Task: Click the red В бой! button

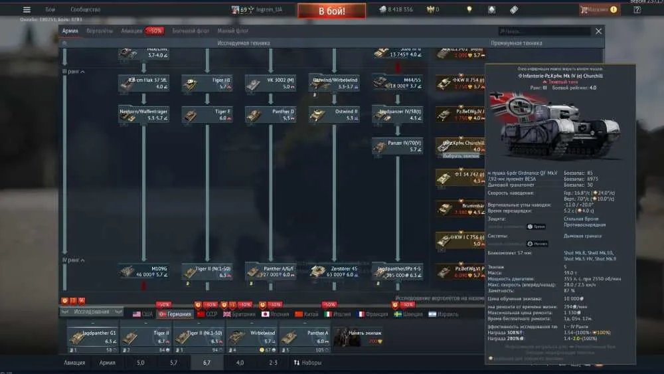Action: tap(331, 11)
